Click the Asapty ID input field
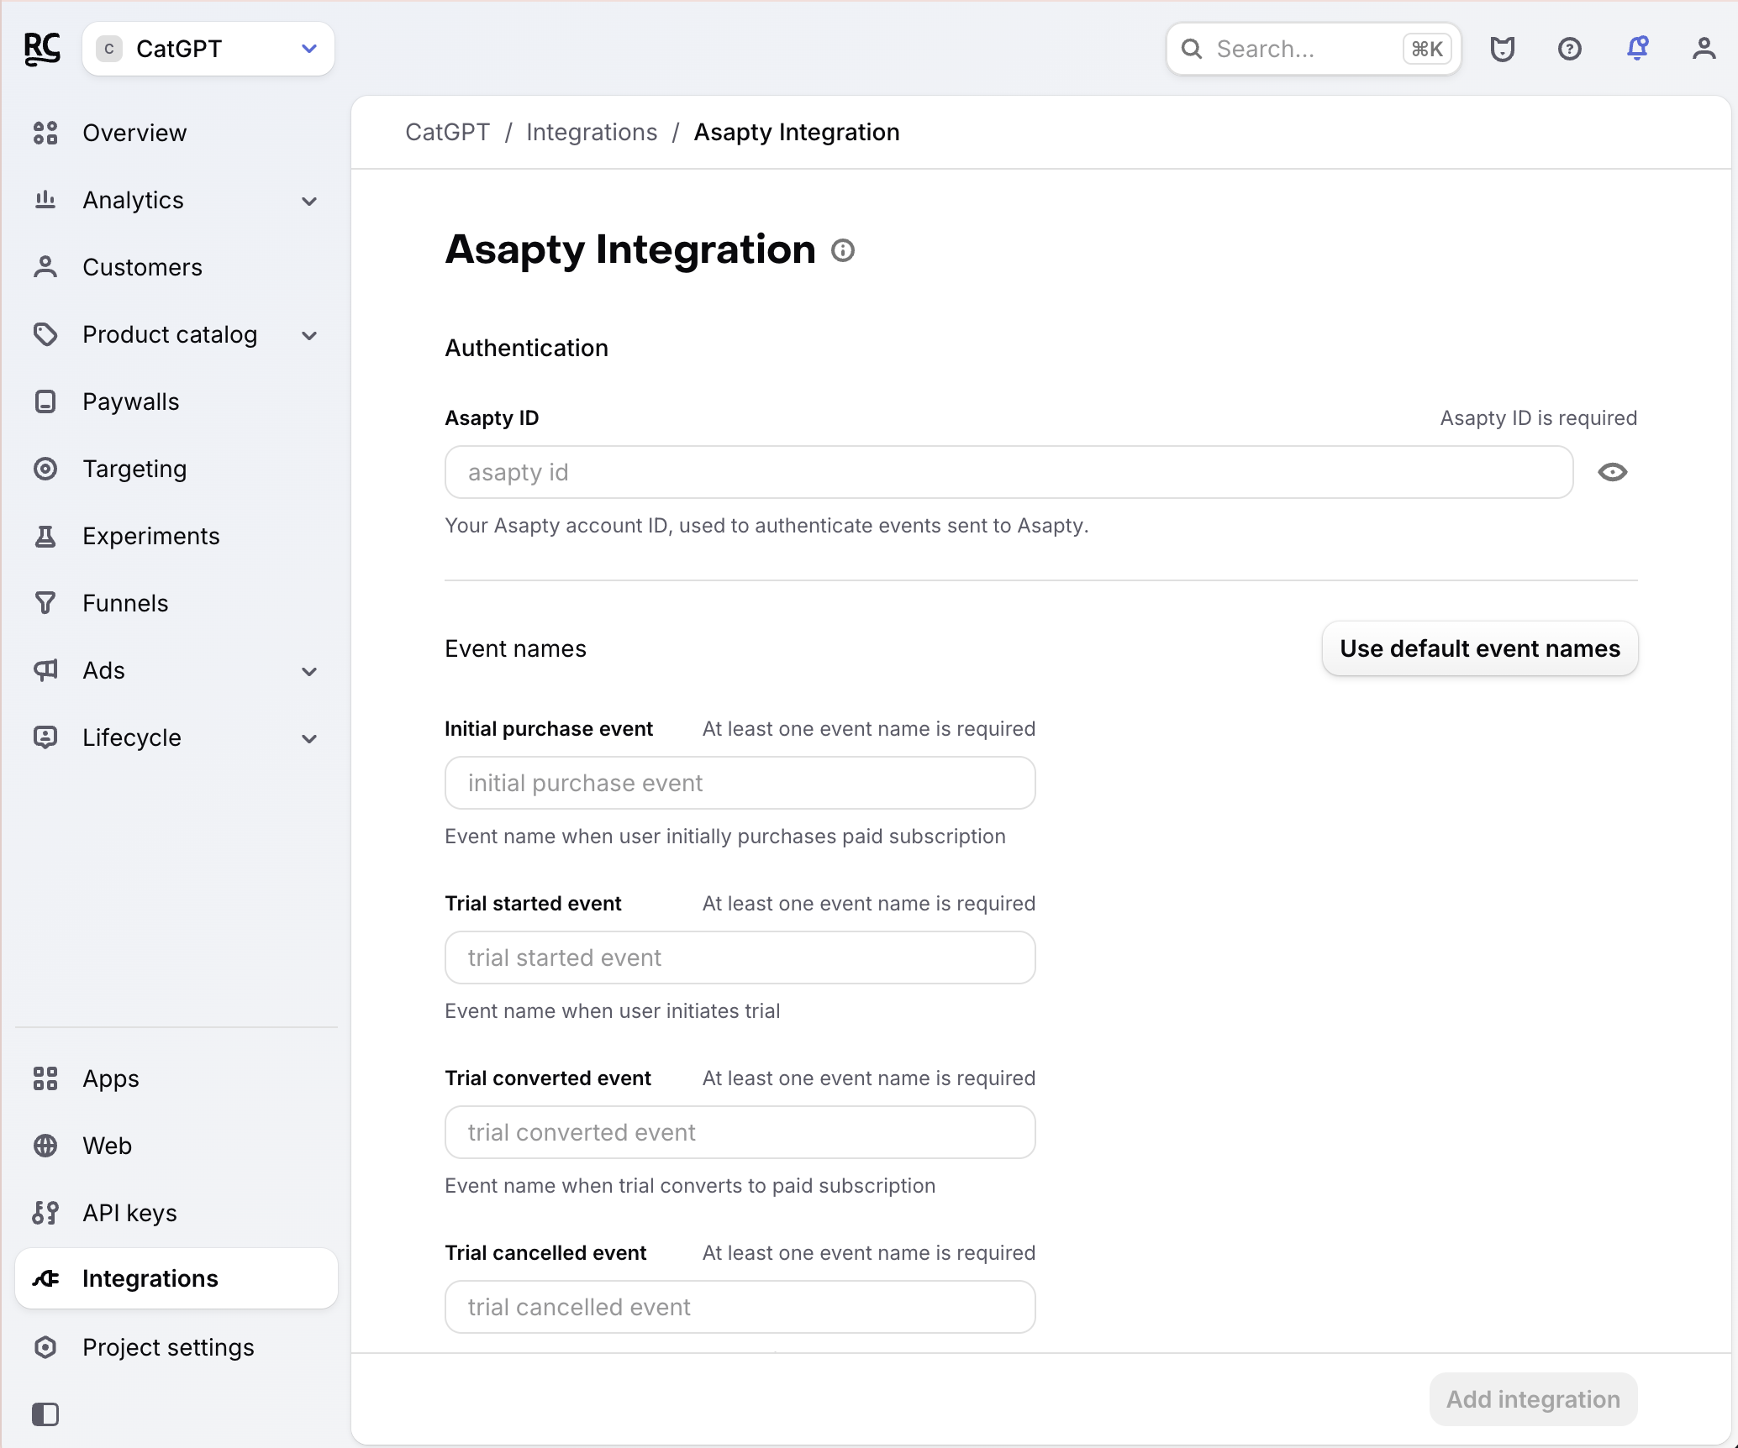This screenshot has width=1738, height=1448. [x=1009, y=472]
